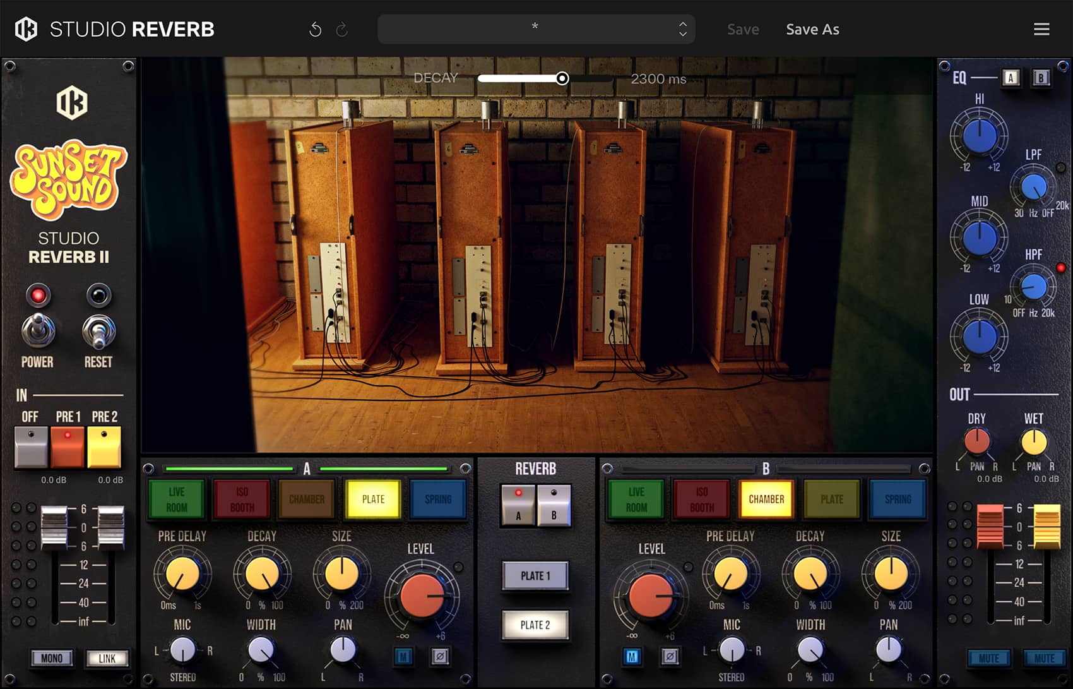The width and height of the screenshot is (1073, 689).
Task: Select LIVE ROOM type on reverb B
Action: pos(636,499)
